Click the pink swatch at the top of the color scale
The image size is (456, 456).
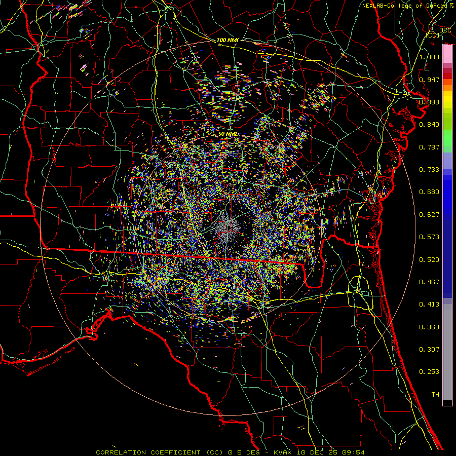pyautogui.click(x=447, y=54)
